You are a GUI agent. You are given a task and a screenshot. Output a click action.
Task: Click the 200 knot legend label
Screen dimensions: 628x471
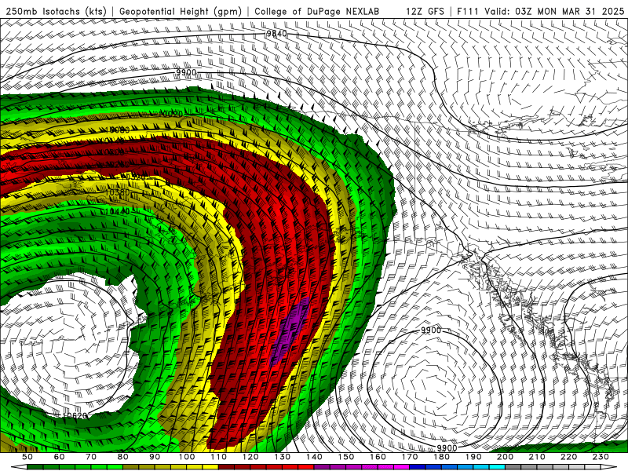505,457
